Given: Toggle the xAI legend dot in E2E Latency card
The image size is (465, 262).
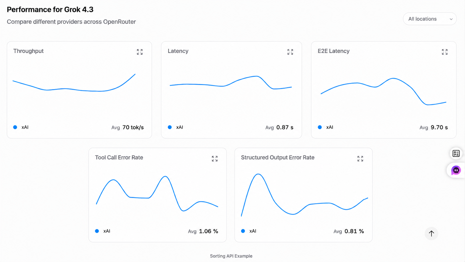Looking at the screenshot, I should click(320, 127).
